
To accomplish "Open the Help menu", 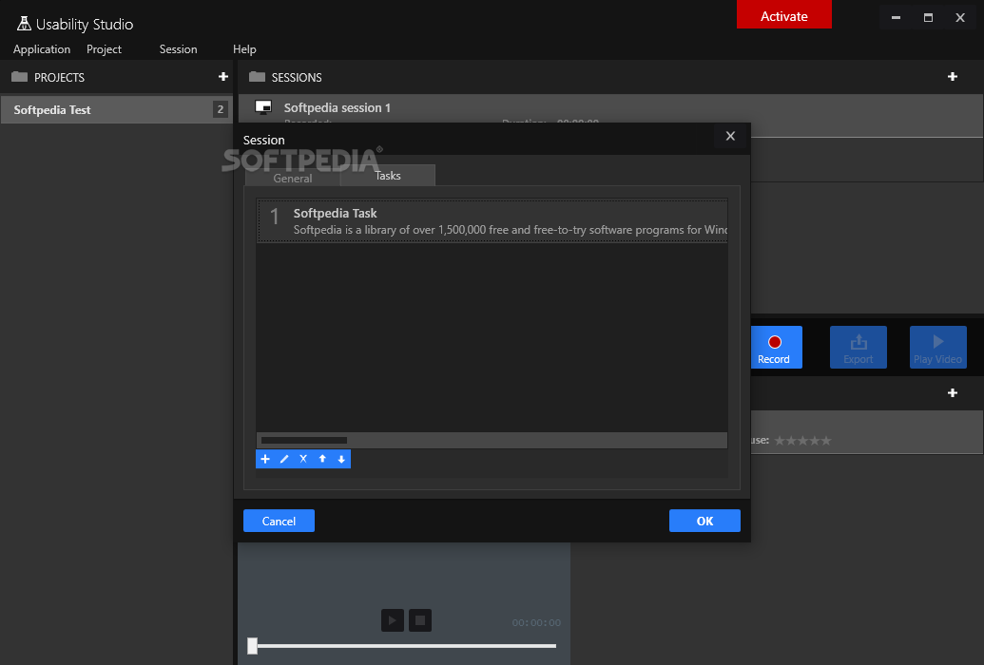I will [244, 49].
